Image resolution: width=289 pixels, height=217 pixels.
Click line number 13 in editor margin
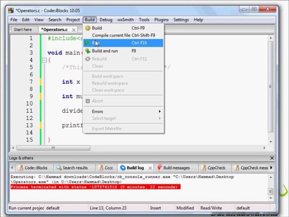29,125
